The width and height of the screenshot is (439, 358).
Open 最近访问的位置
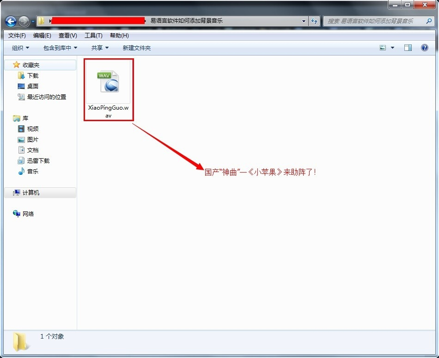[47, 97]
